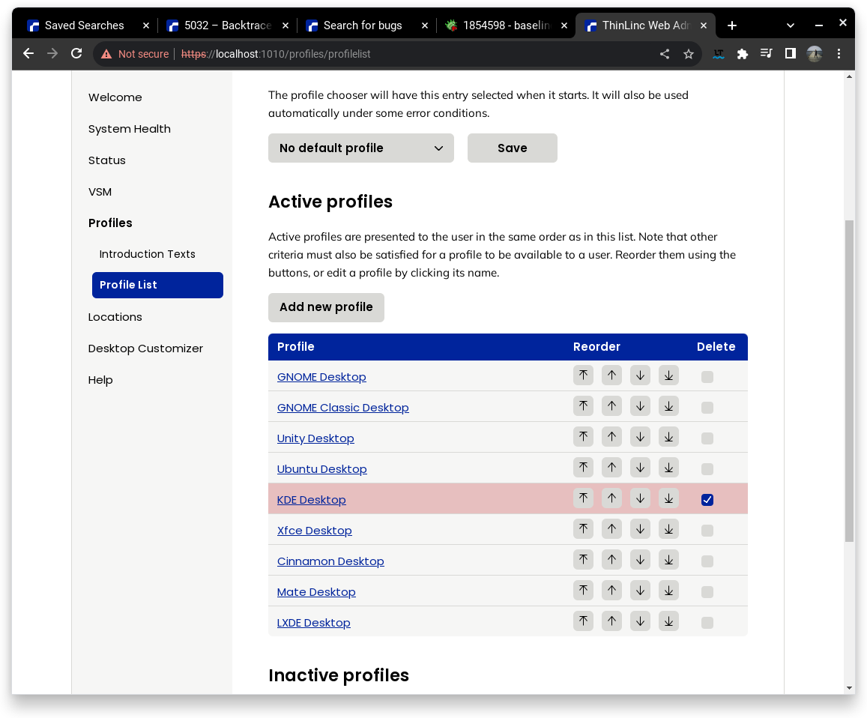Image resolution: width=867 pixels, height=718 pixels.
Task: Open the Welcome sidebar page
Action: 115,97
